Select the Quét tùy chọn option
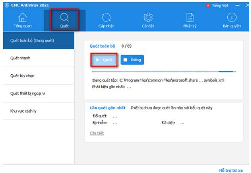The height and width of the screenshot is (173, 251). click(38, 76)
